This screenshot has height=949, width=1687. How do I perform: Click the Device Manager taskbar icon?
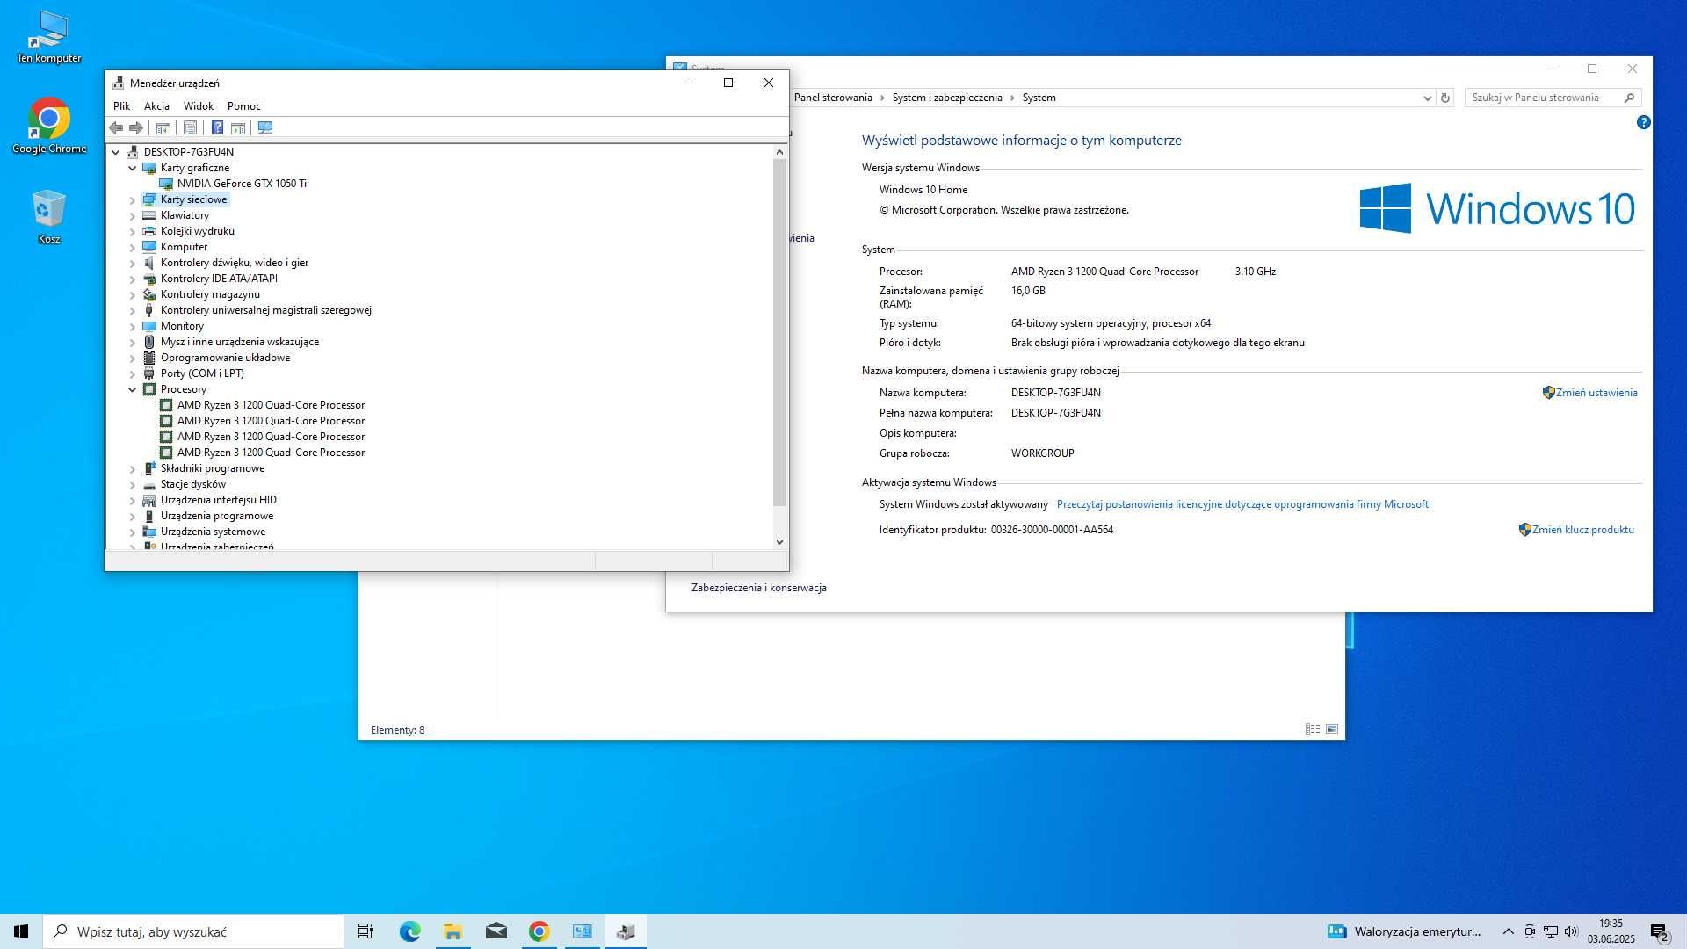(626, 931)
